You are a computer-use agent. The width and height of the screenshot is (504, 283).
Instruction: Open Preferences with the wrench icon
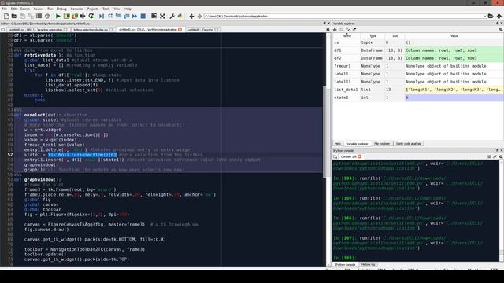(x=172, y=16)
